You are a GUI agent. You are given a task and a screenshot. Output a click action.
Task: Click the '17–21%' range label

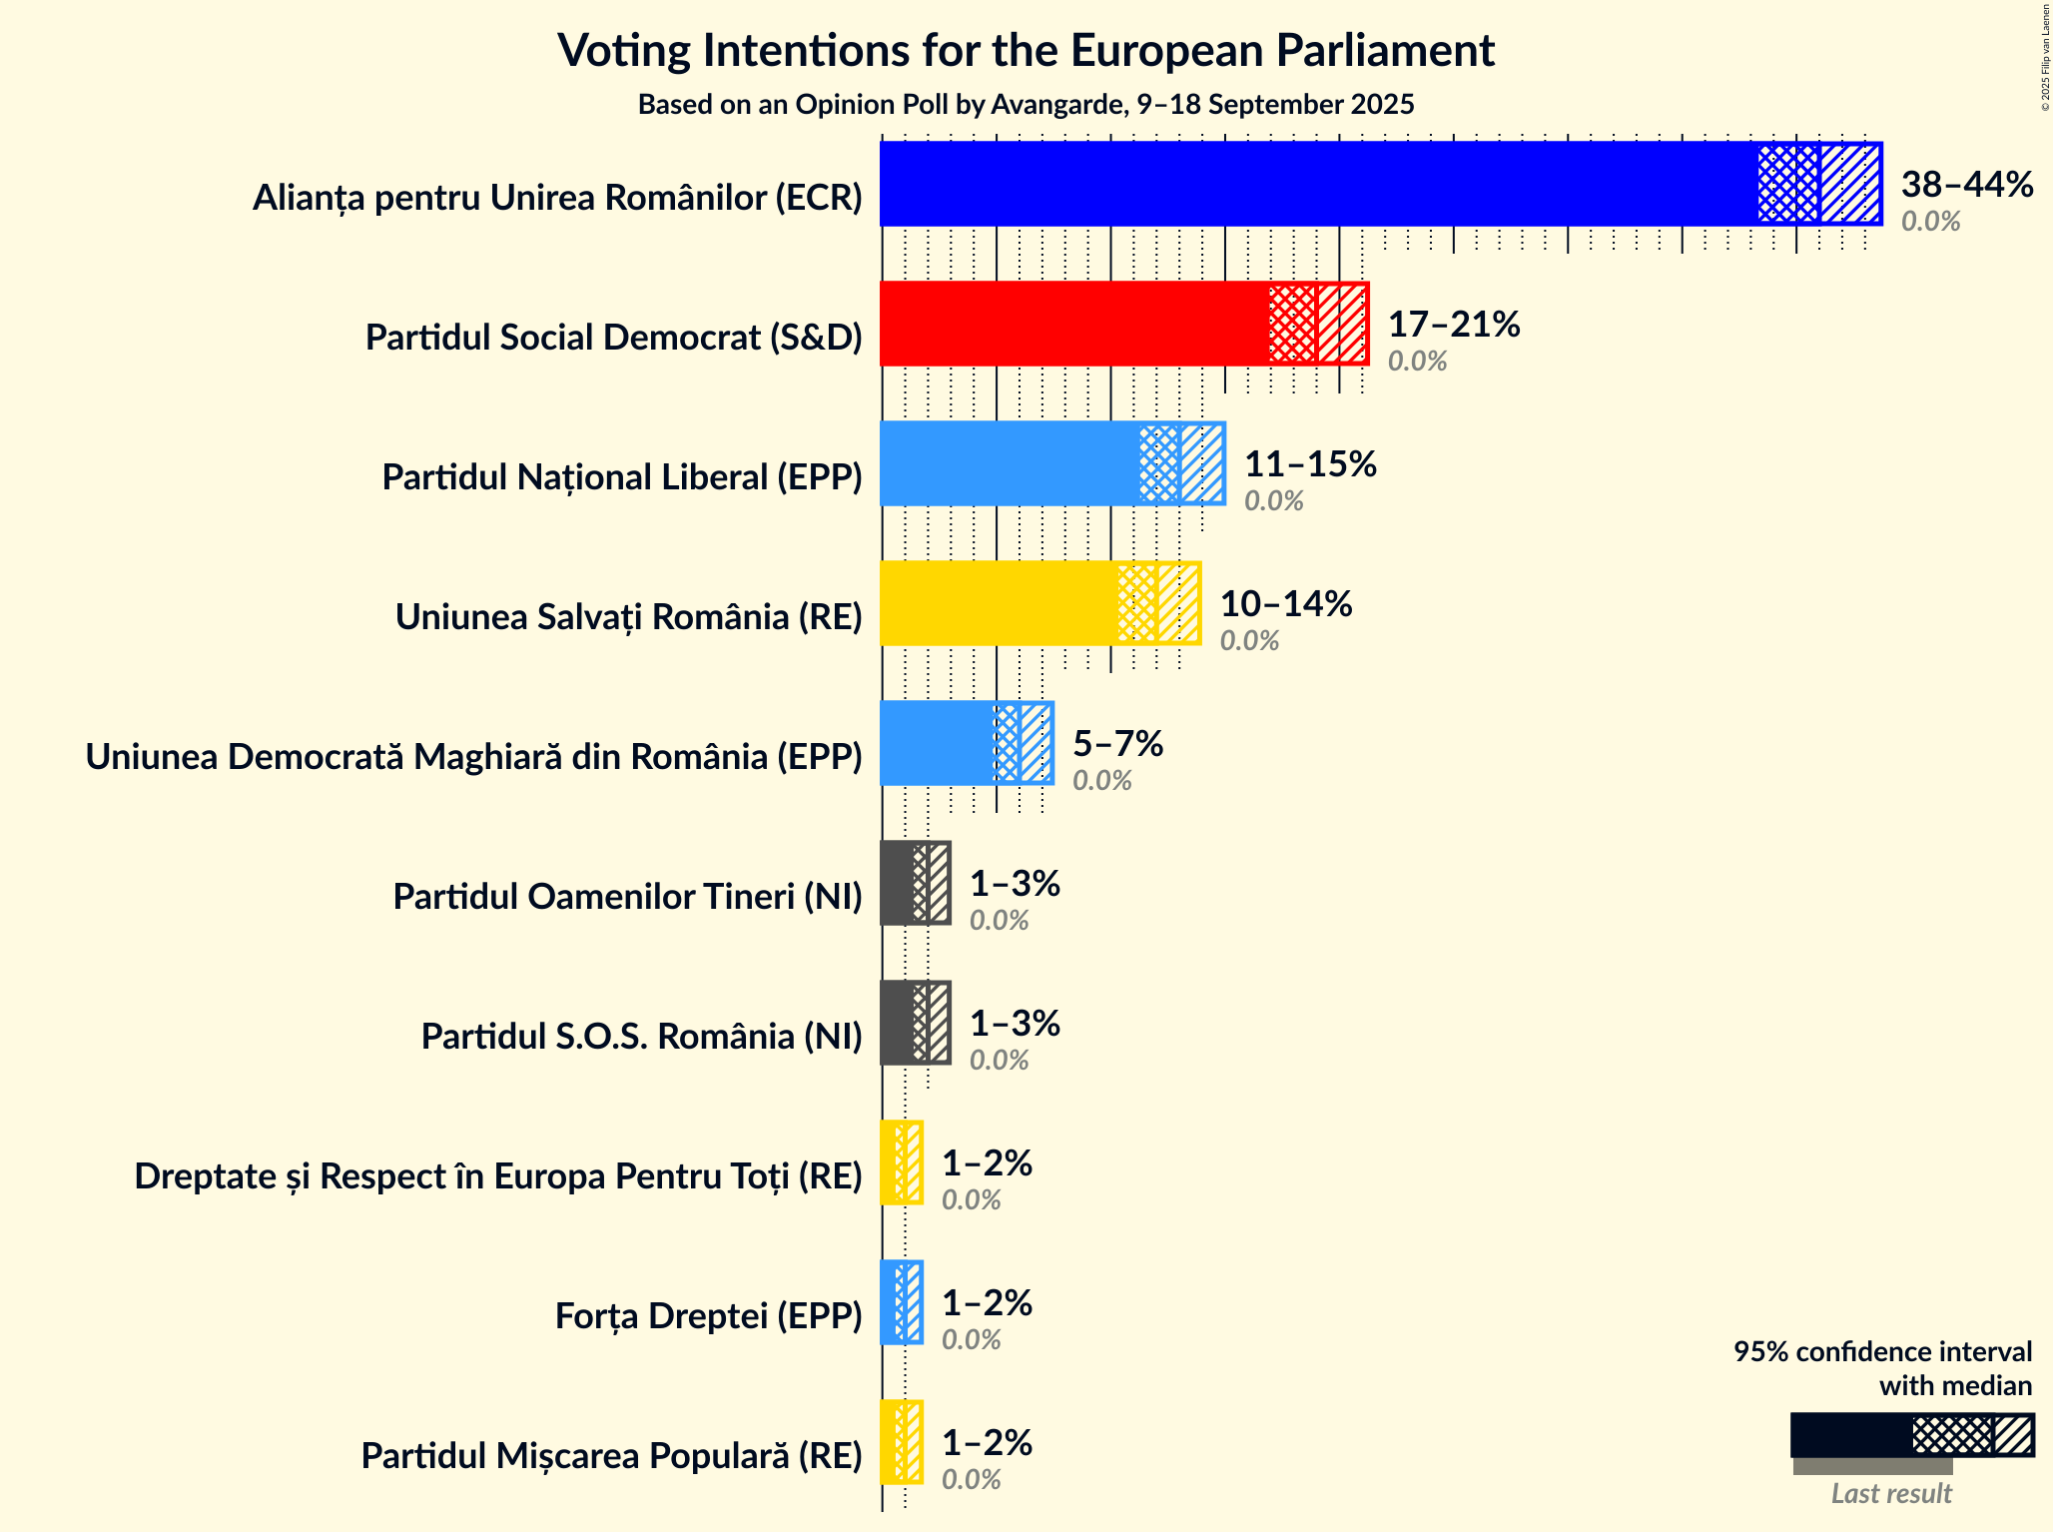[x=1453, y=325]
